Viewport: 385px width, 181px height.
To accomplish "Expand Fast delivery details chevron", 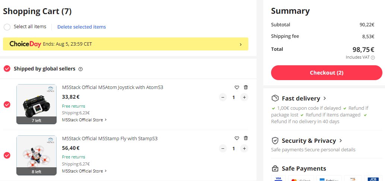I will tap(325, 98).
